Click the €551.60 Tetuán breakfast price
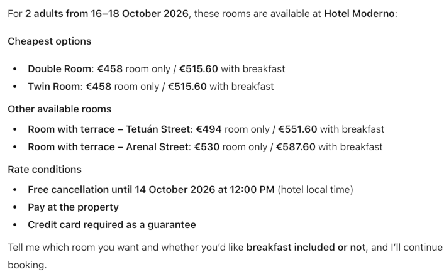The height and width of the screenshot is (279, 444). [297, 129]
